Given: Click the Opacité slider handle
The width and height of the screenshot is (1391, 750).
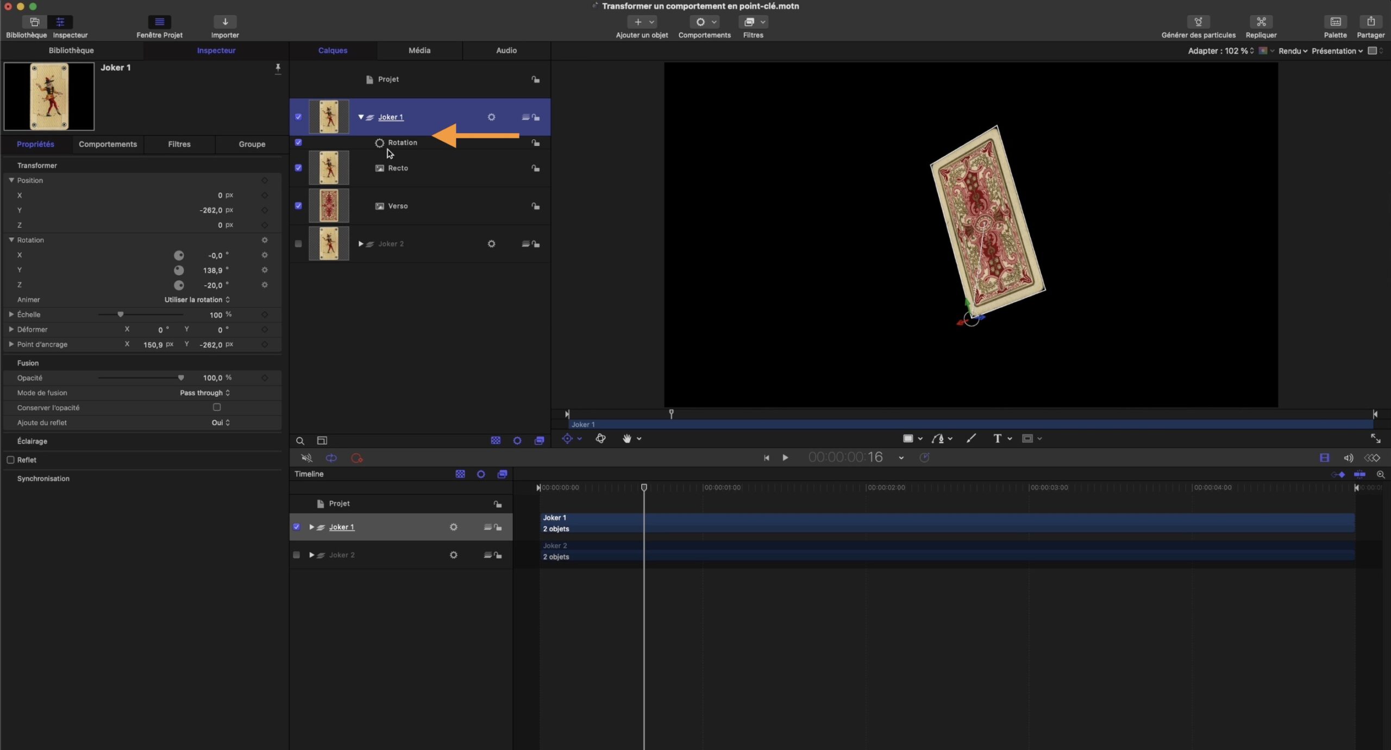Looking at the screenshot, I should tap(181, 379).
